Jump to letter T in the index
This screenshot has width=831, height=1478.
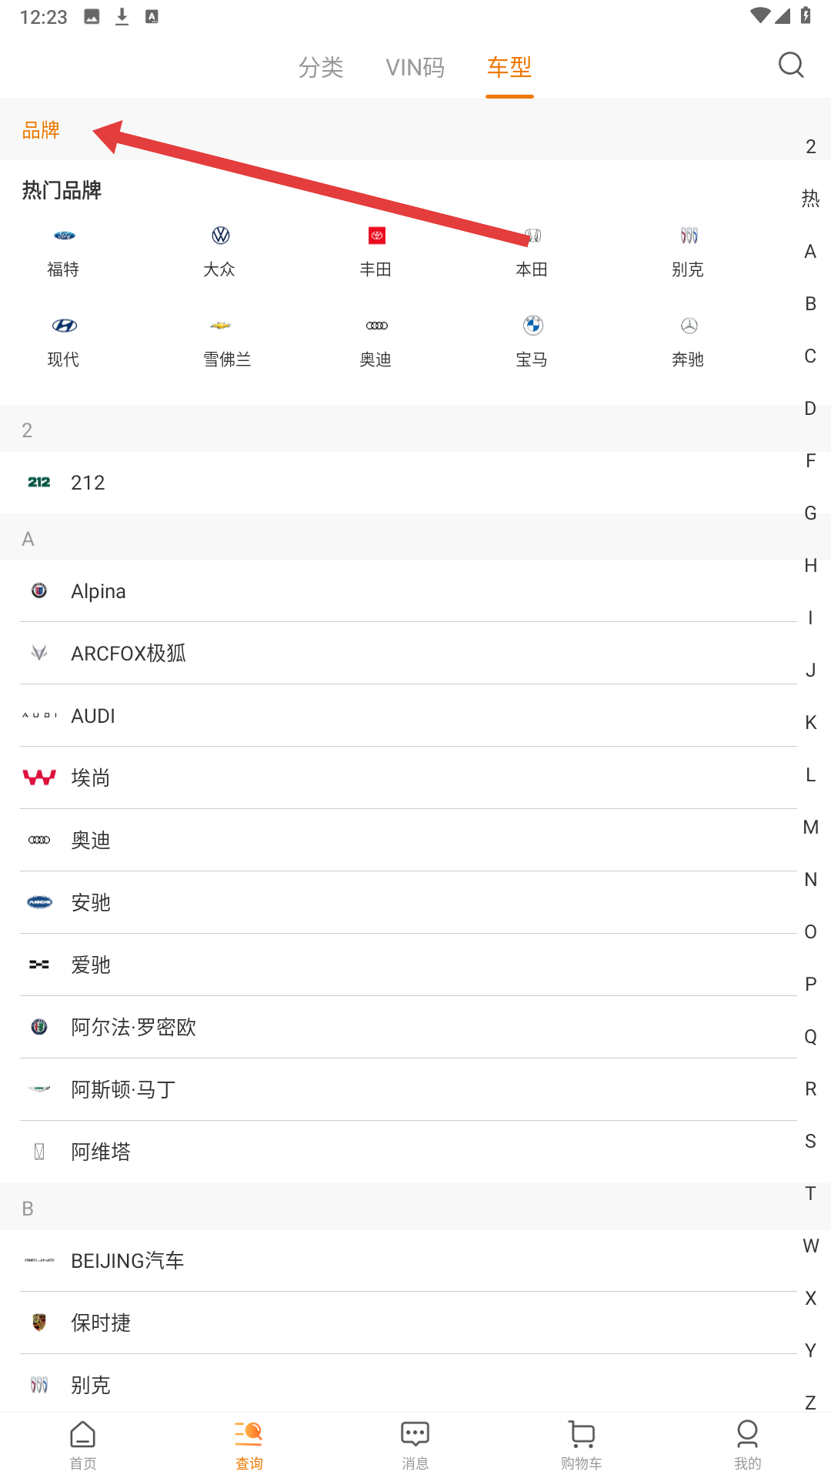point(810,1194)
